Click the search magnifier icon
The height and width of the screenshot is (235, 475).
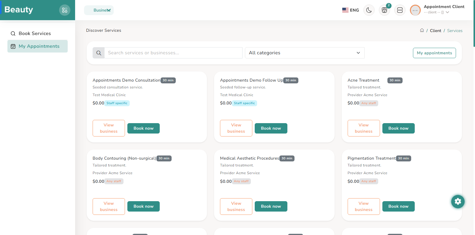pos(99,53)
